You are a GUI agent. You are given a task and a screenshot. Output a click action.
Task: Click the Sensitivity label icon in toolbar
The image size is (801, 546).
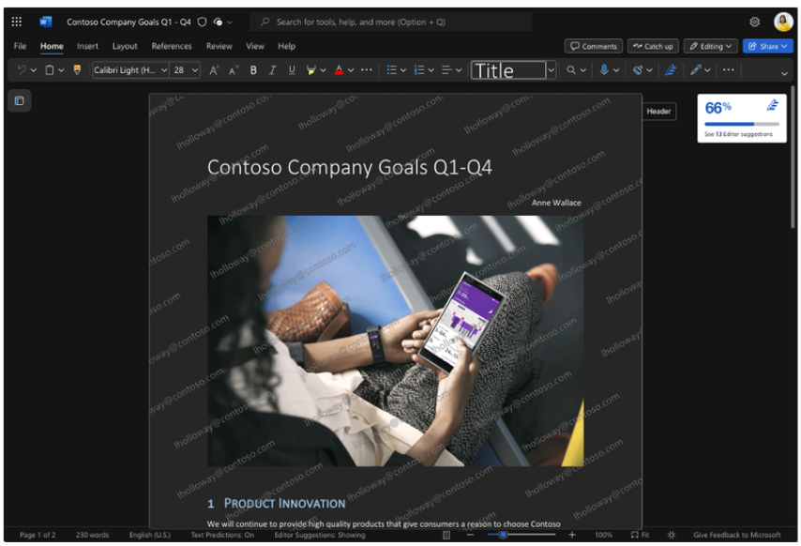[x=638, y=70]
